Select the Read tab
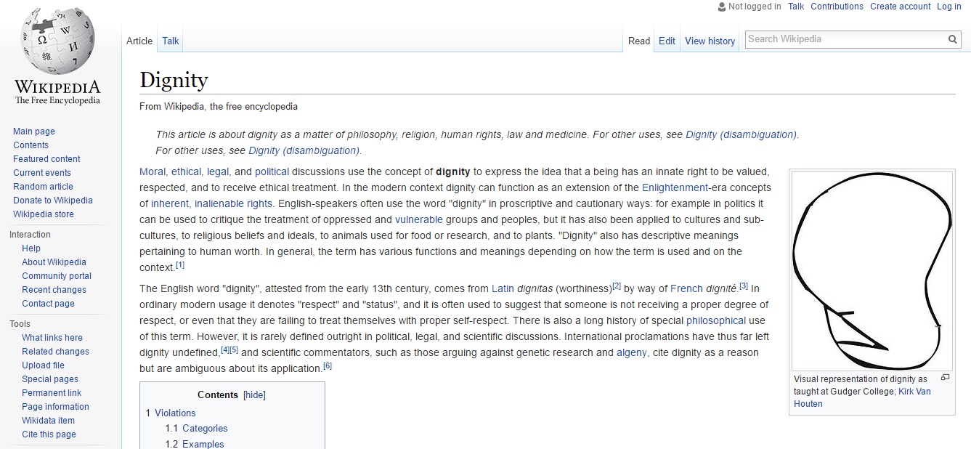 click(639, 41)
